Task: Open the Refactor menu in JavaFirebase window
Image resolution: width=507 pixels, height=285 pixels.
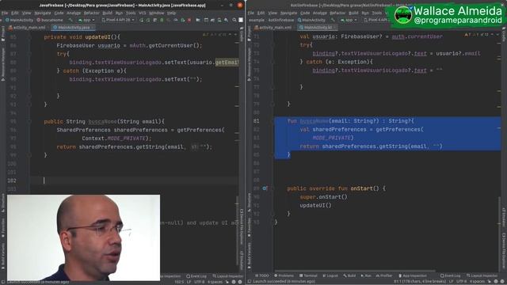Action: pyautogui.click(x=92, y=13)
